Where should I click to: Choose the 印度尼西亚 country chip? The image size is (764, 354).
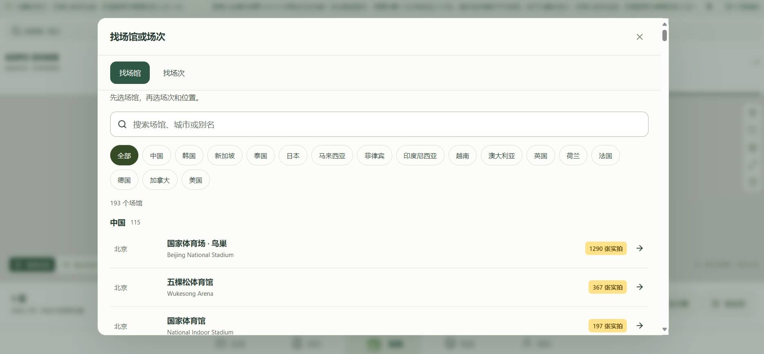[x=420, y=156]
